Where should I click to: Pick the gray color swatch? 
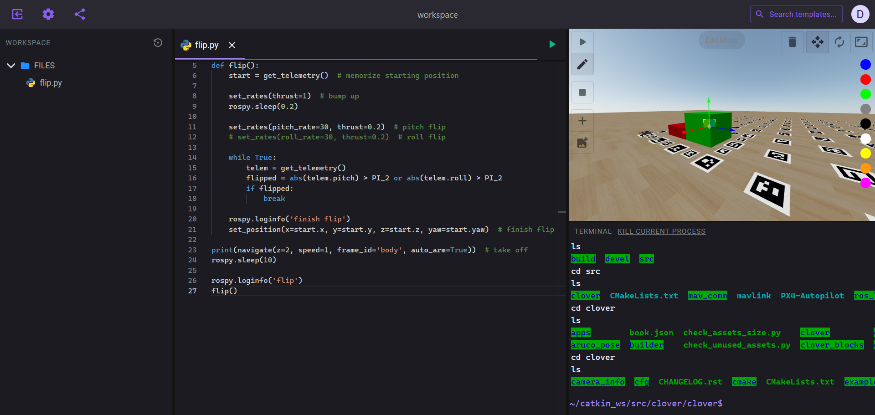tap(865, 109)
